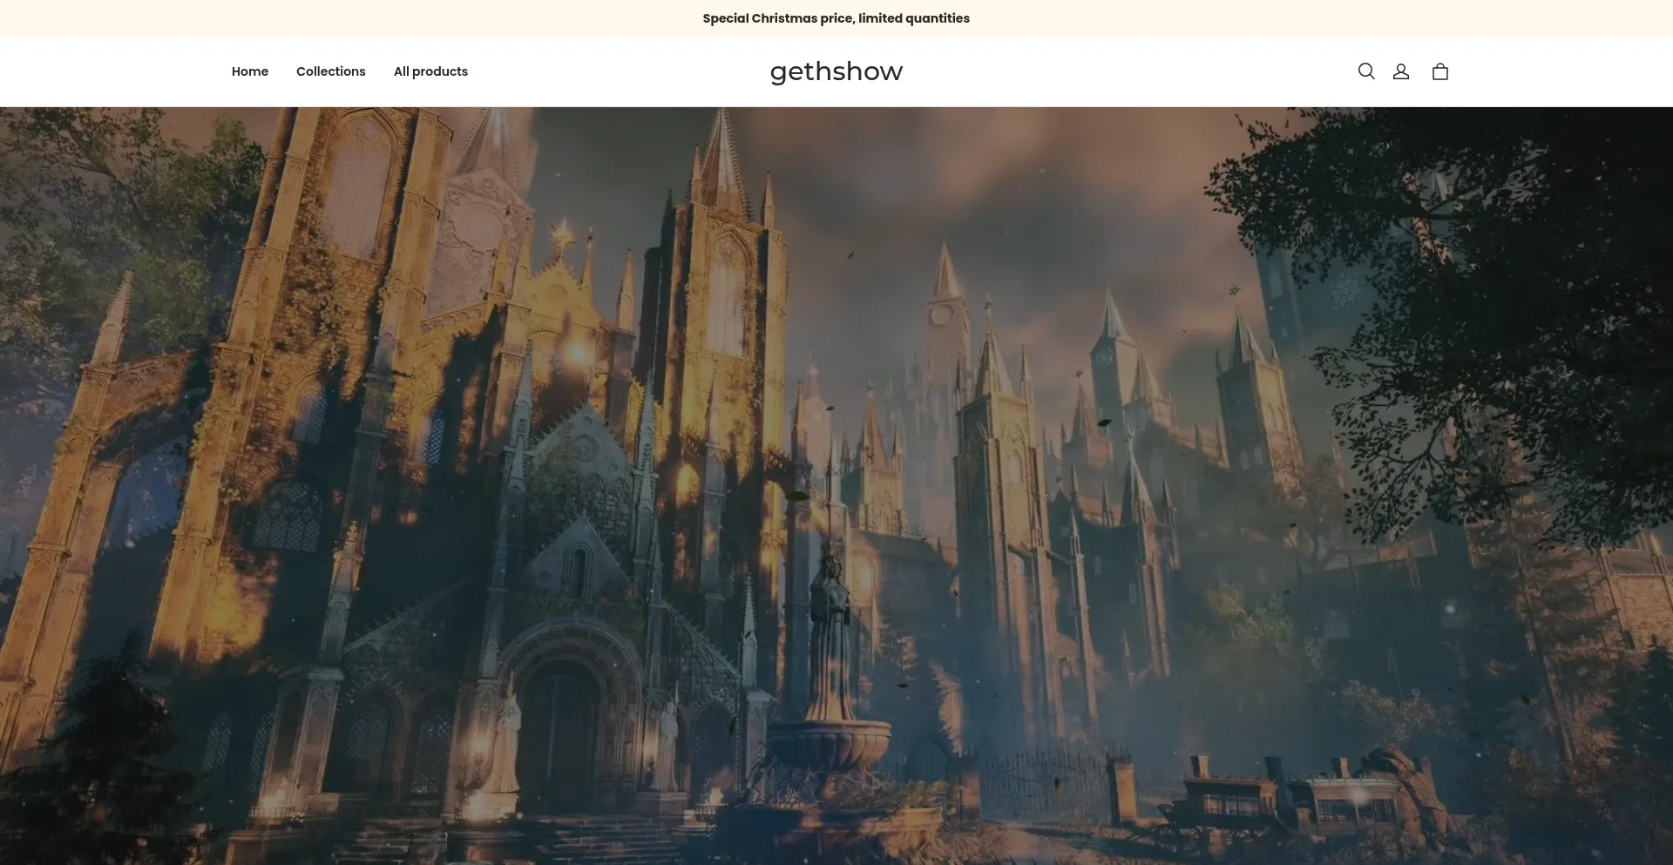Open the Collections menu item
Screen dimensions: 1673x865
(330, 71)
